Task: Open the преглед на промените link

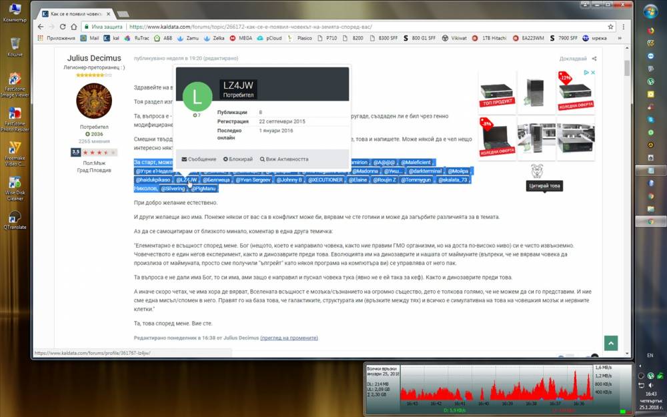Action: (x=289, y=338)
